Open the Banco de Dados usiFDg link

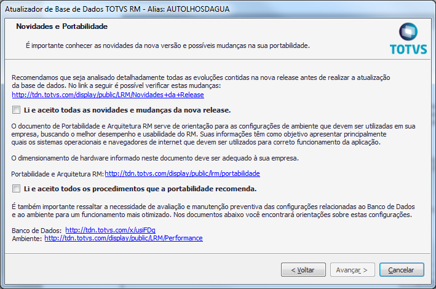111,230
